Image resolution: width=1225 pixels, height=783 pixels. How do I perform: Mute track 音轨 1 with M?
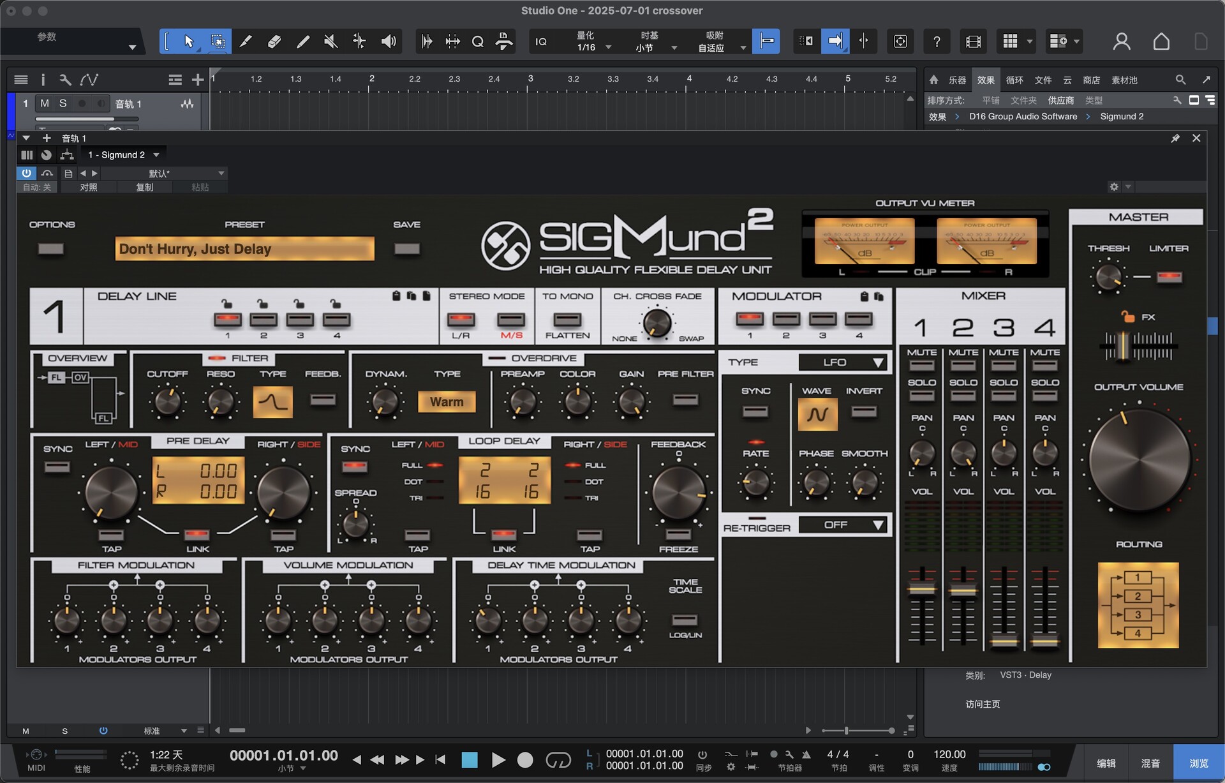pyautogui.click(x=44, y=103)
